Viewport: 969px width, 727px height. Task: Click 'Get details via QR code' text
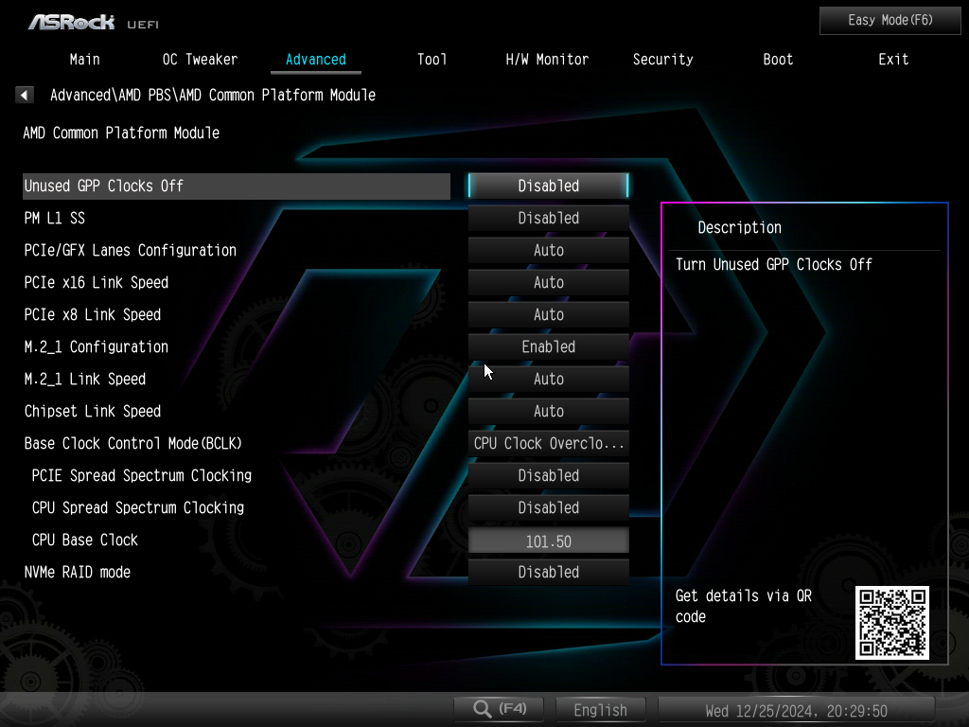point(744,606)
